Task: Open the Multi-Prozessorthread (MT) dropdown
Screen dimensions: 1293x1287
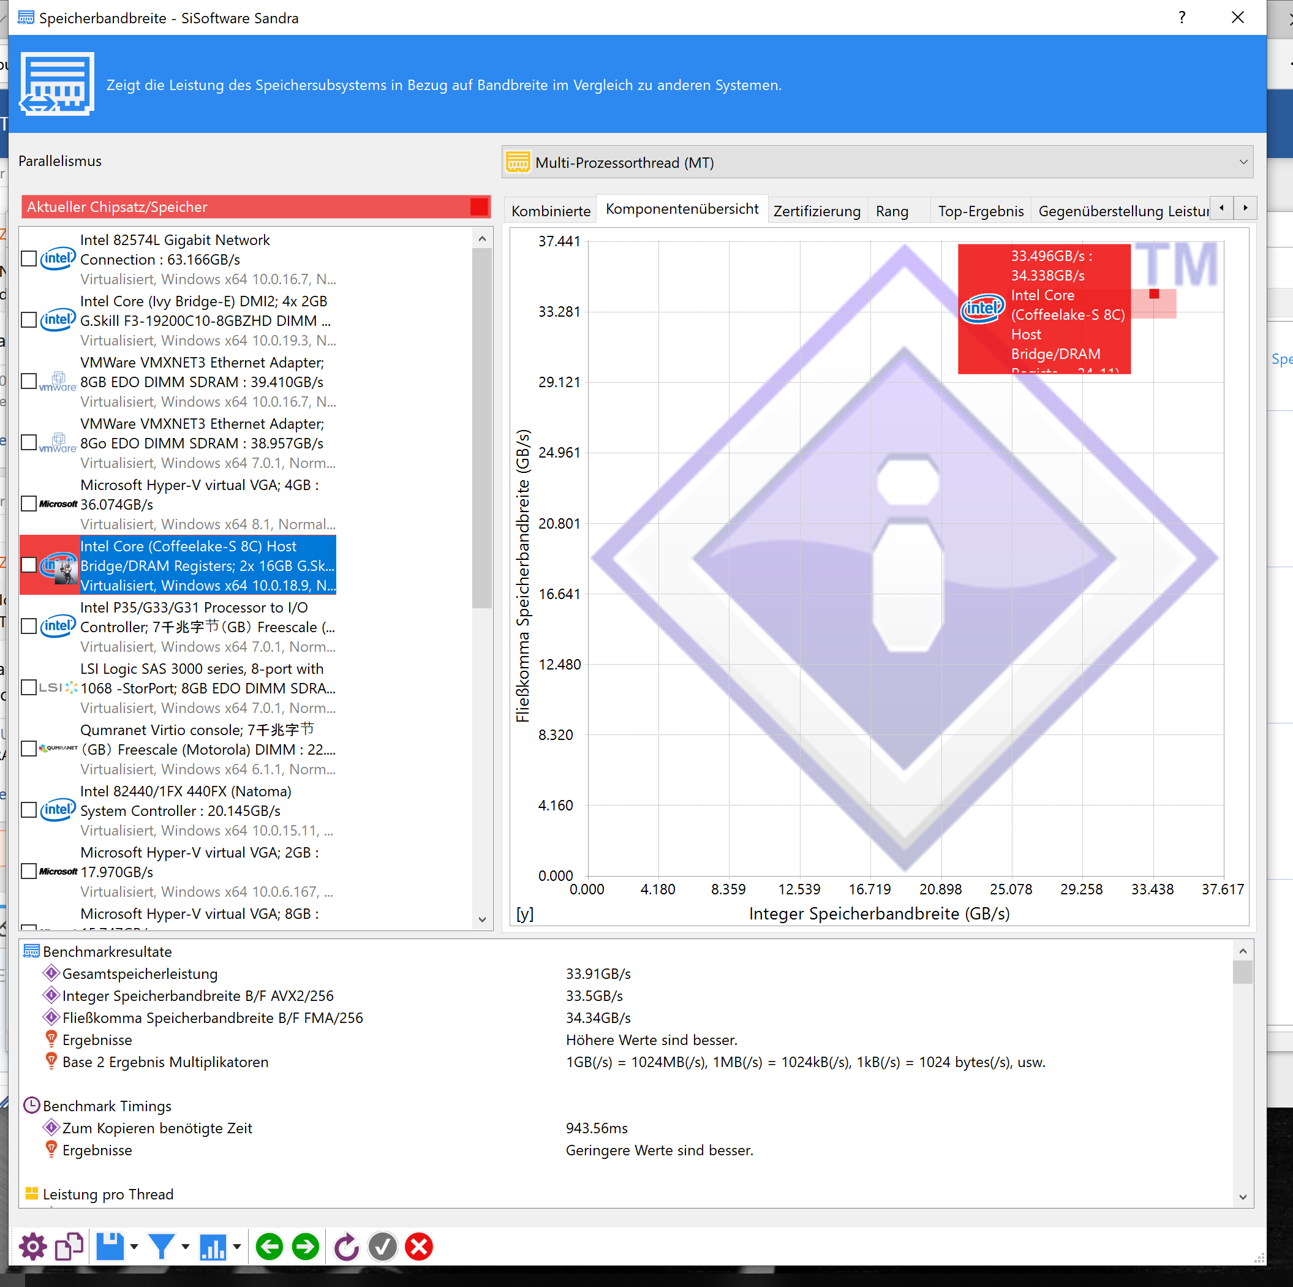Action: 876,162
